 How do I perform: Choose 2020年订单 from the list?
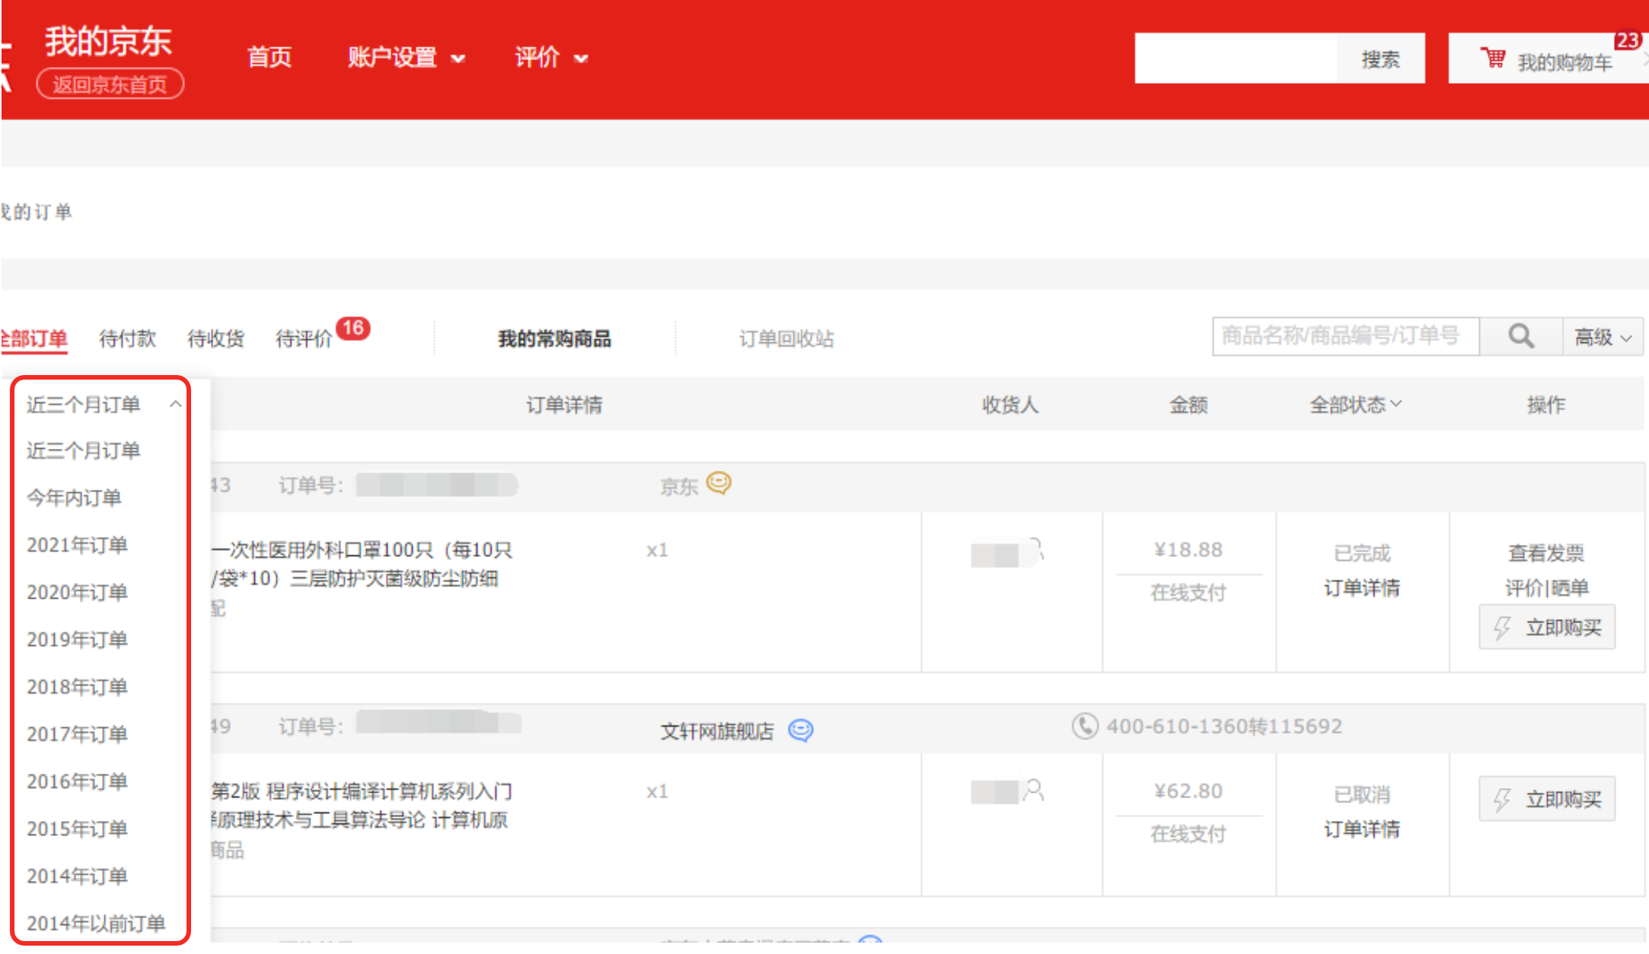[x=77, y=592]
